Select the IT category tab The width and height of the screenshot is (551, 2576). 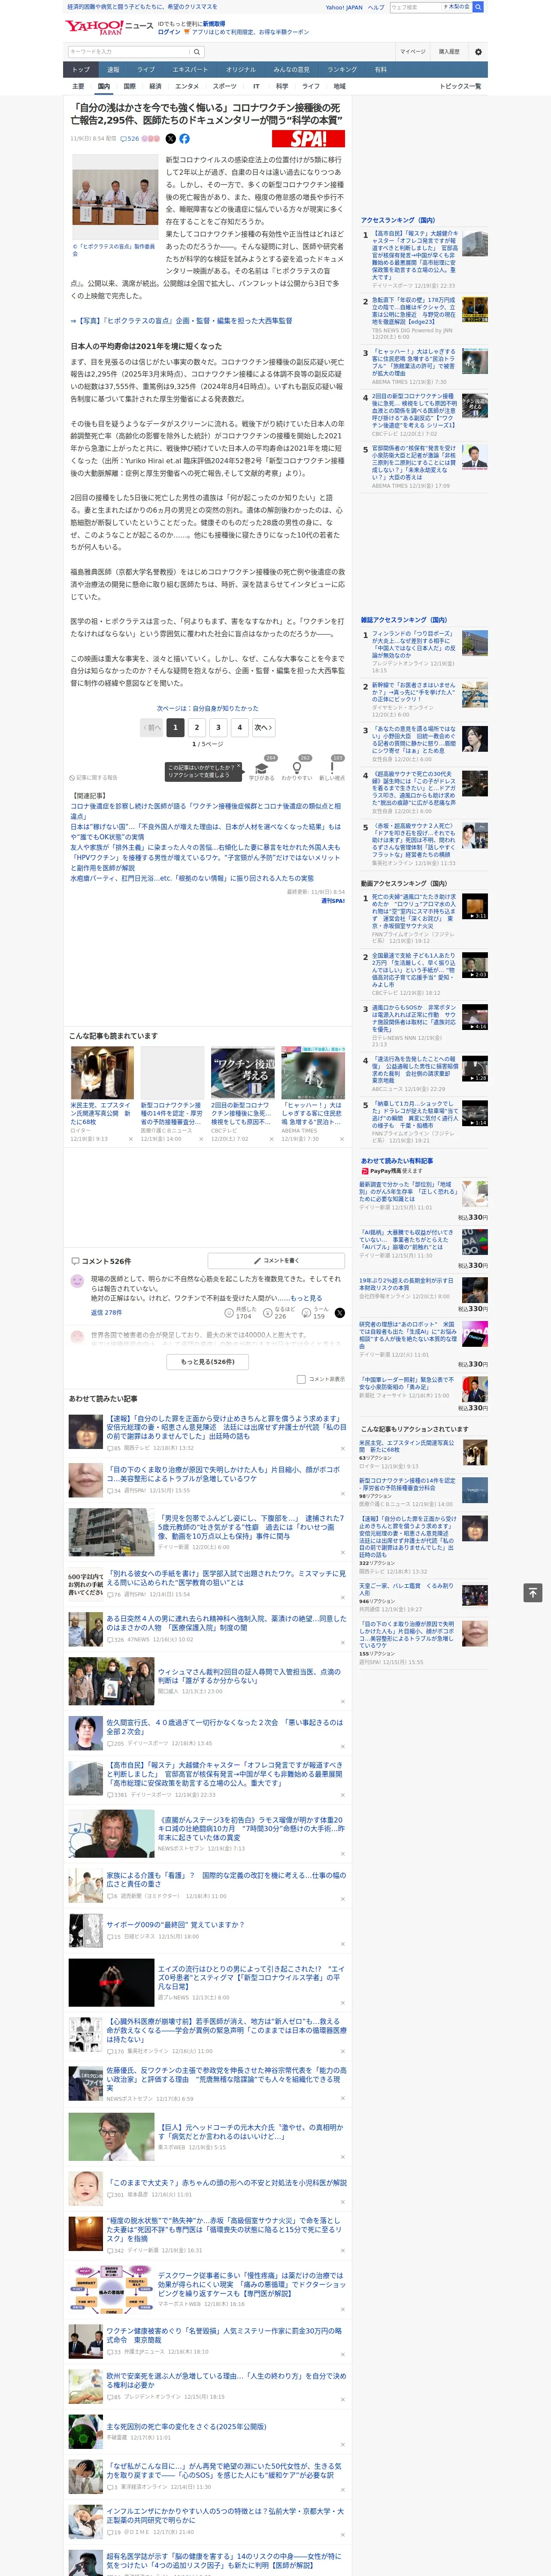[256, 86]
